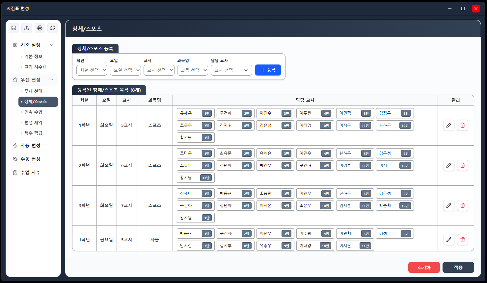Open the 요일 선택 dropdown

pos(125,70)
